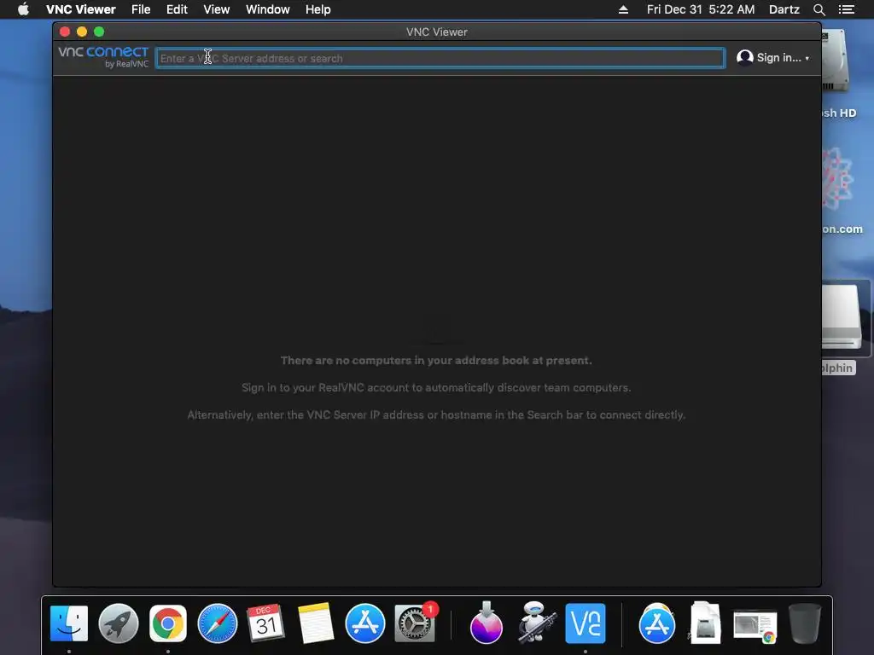The image size is (874, 655).
Task: Click the 'Alternatively, enter the VNC Server IP' text
Action: 436,415
